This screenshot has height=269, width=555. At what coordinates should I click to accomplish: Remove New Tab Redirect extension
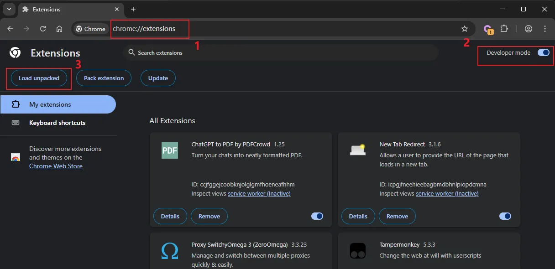click(x=397, y=216)
